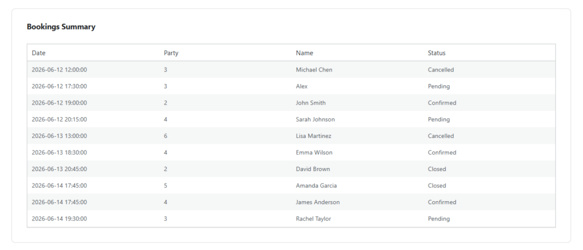Select the Michael Chen booking row
The width and height of the screenshot is (583, 250).
291,70
